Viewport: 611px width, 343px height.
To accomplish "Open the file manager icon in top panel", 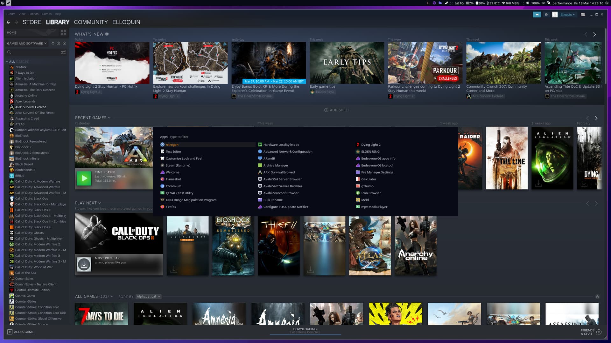I will pyautogui.click(x=440, y=3).
